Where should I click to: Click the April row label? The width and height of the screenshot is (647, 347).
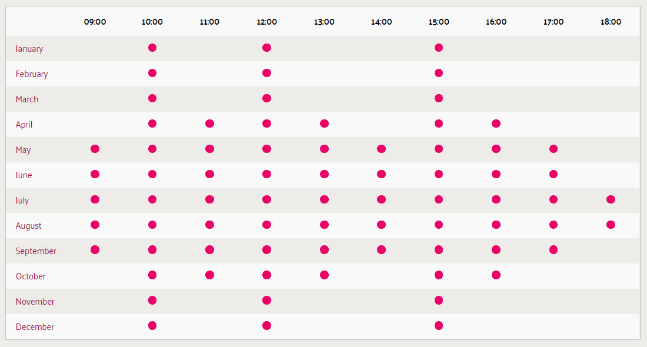(24, 125)
